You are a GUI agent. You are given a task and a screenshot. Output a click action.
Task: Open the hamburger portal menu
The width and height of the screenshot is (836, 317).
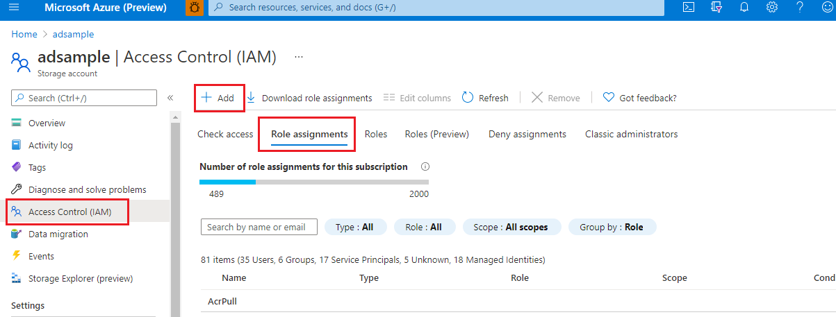tap(14, 8)
